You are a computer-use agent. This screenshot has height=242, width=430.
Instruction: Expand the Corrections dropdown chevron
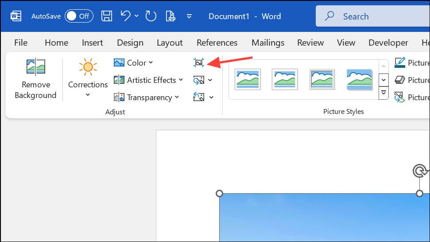[x=88, y=95]
